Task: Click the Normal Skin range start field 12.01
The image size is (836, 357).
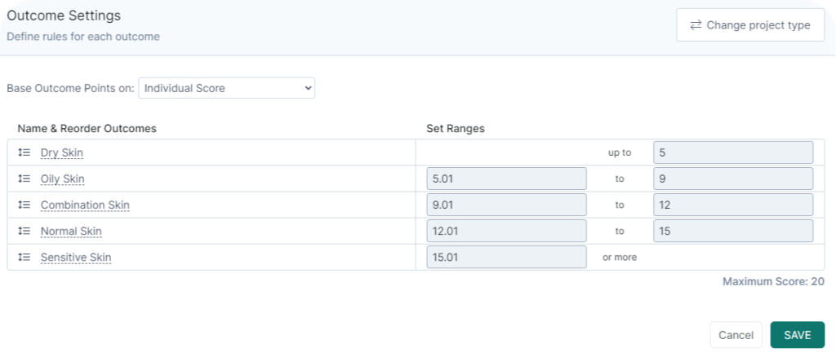Action: coord(506,231)
